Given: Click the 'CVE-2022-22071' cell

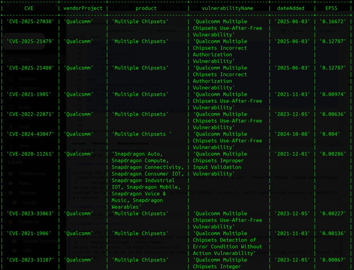Looking at the screenshot, I should [x=30, y=114].
